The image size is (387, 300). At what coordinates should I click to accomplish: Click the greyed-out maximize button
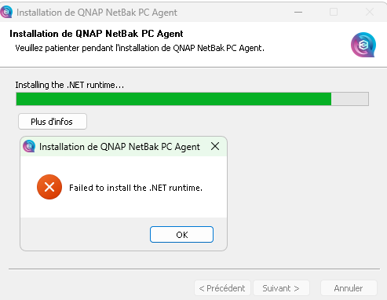point(334,12)
